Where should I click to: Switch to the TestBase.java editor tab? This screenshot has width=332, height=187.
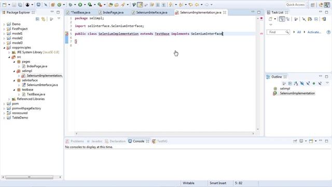click(x=78, y=12)
